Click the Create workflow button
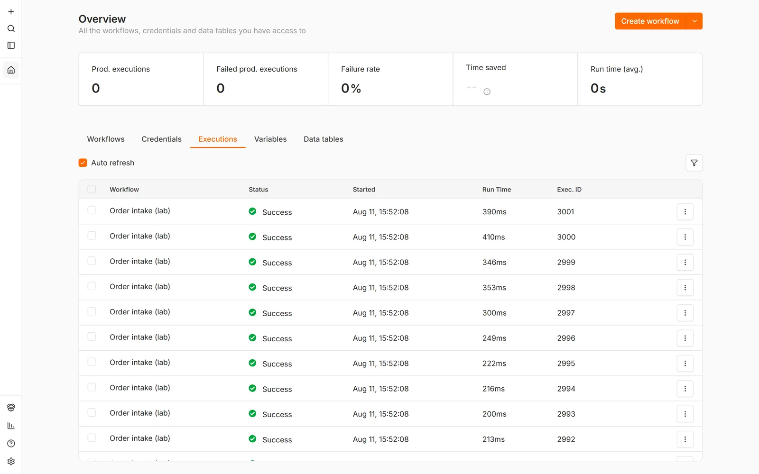759x474 pixels. (650, 21)
